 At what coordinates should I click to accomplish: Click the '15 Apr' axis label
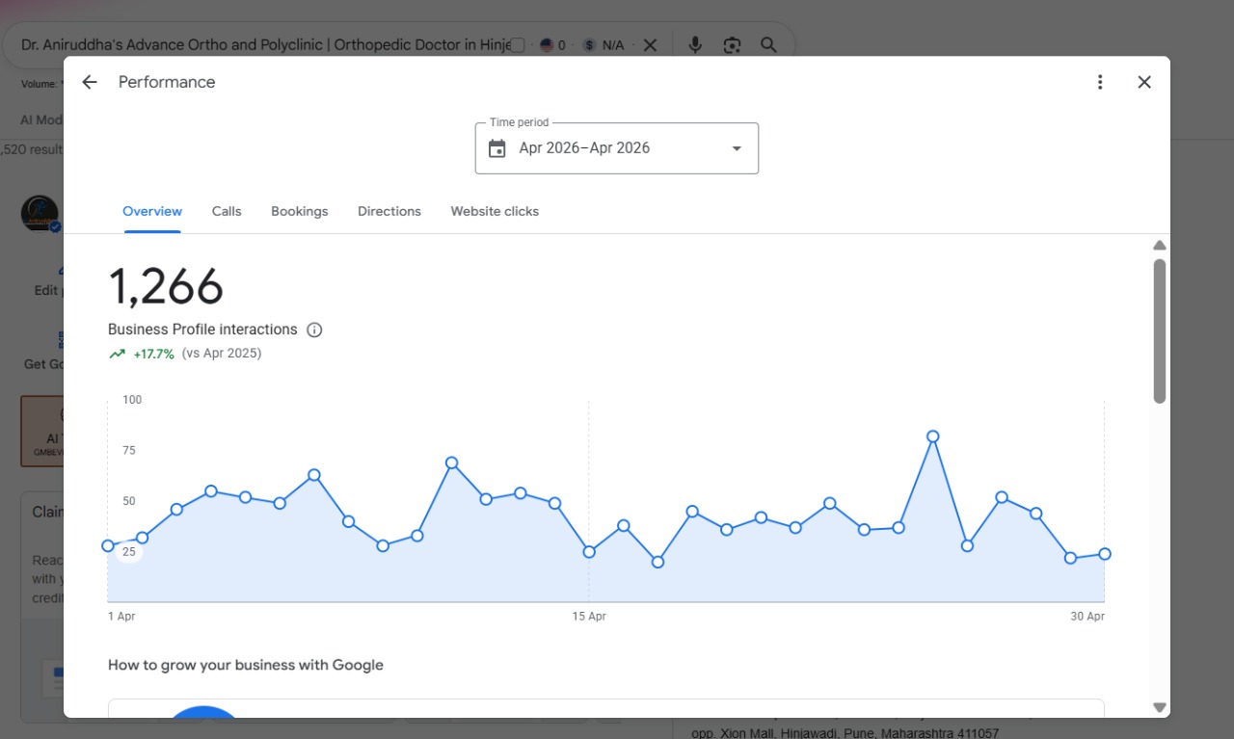(589, 617)
